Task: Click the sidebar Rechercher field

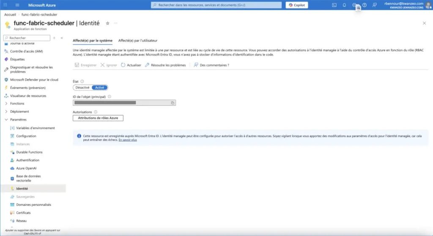Action: (x=27, y=38)
